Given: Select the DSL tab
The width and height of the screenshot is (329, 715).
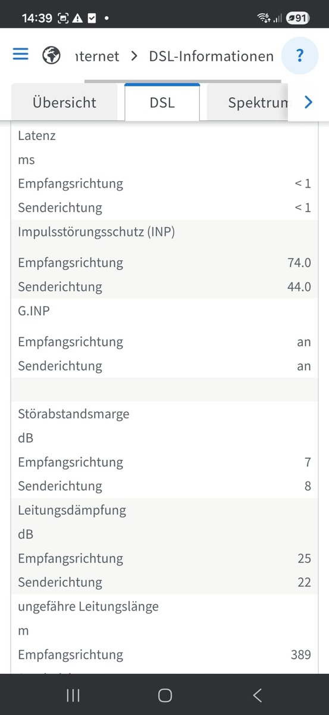Looking at the screenshot, I should [162, 102].
